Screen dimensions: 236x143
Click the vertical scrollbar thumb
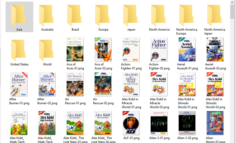click(x=232, y=11)
